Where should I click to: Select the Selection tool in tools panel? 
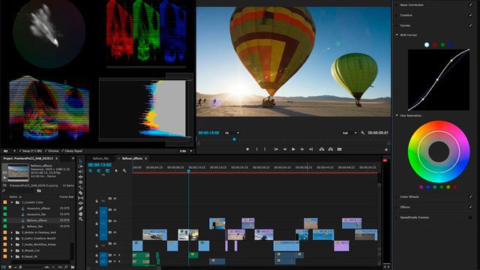pos(80,161)
